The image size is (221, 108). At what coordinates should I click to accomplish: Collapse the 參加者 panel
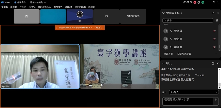point(164,13)
